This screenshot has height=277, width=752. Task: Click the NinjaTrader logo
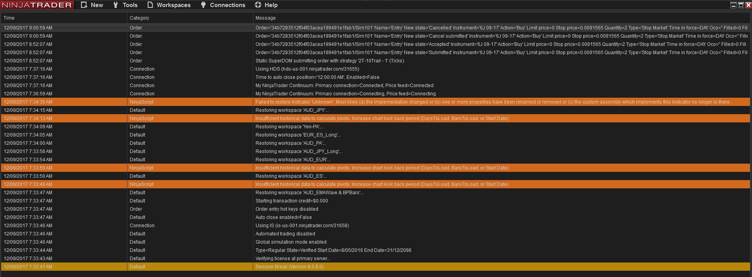pos(37,5)
